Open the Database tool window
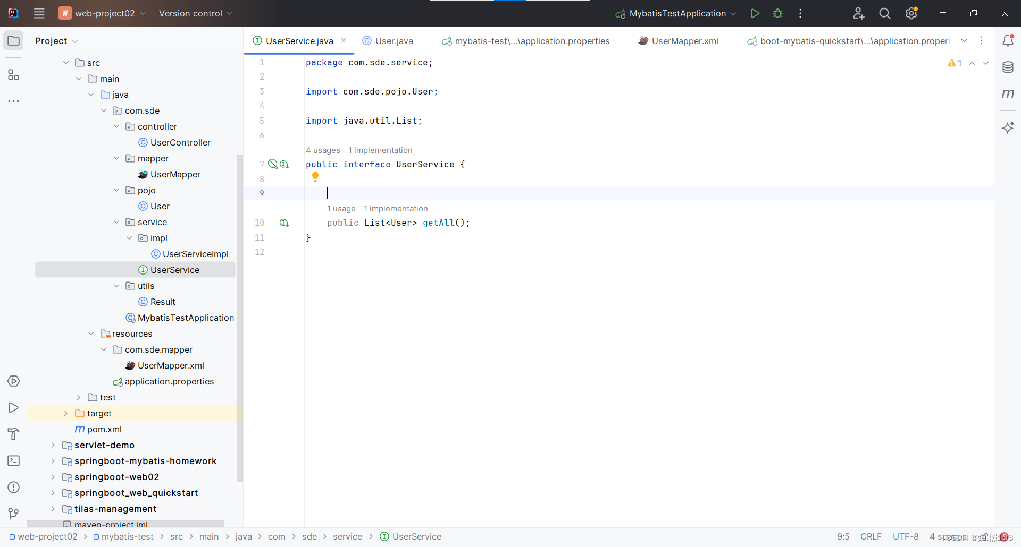 point(1008,67)
